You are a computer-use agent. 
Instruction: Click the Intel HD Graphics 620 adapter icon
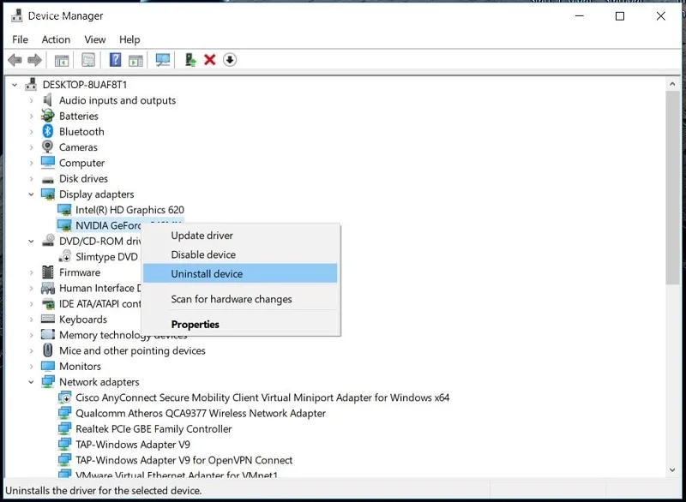64,210
